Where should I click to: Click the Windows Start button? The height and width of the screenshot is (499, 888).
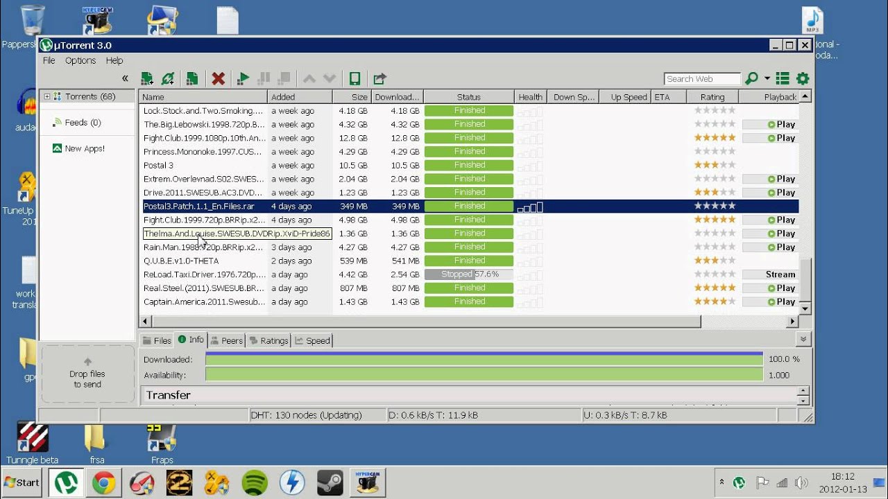22,482
